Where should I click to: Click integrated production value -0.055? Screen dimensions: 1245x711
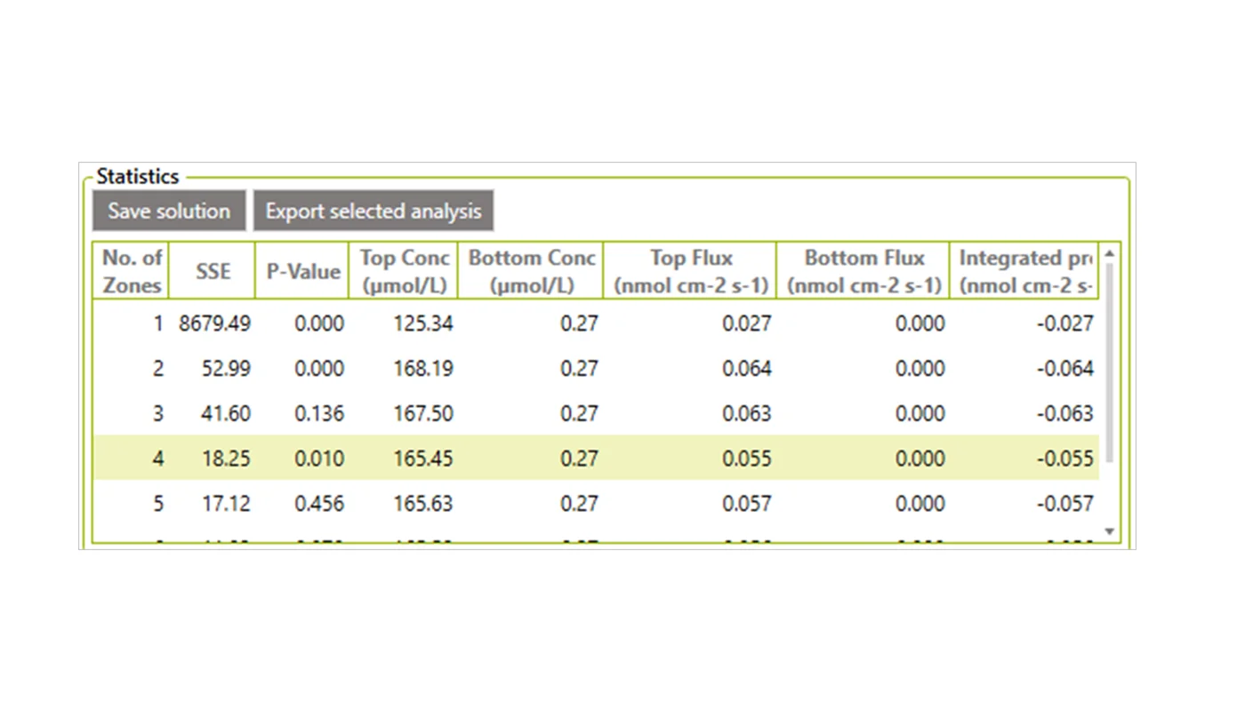1065,459
